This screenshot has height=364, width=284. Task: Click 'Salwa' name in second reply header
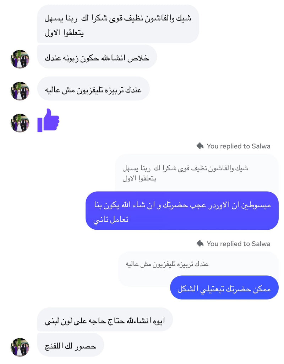click(261, 244)
